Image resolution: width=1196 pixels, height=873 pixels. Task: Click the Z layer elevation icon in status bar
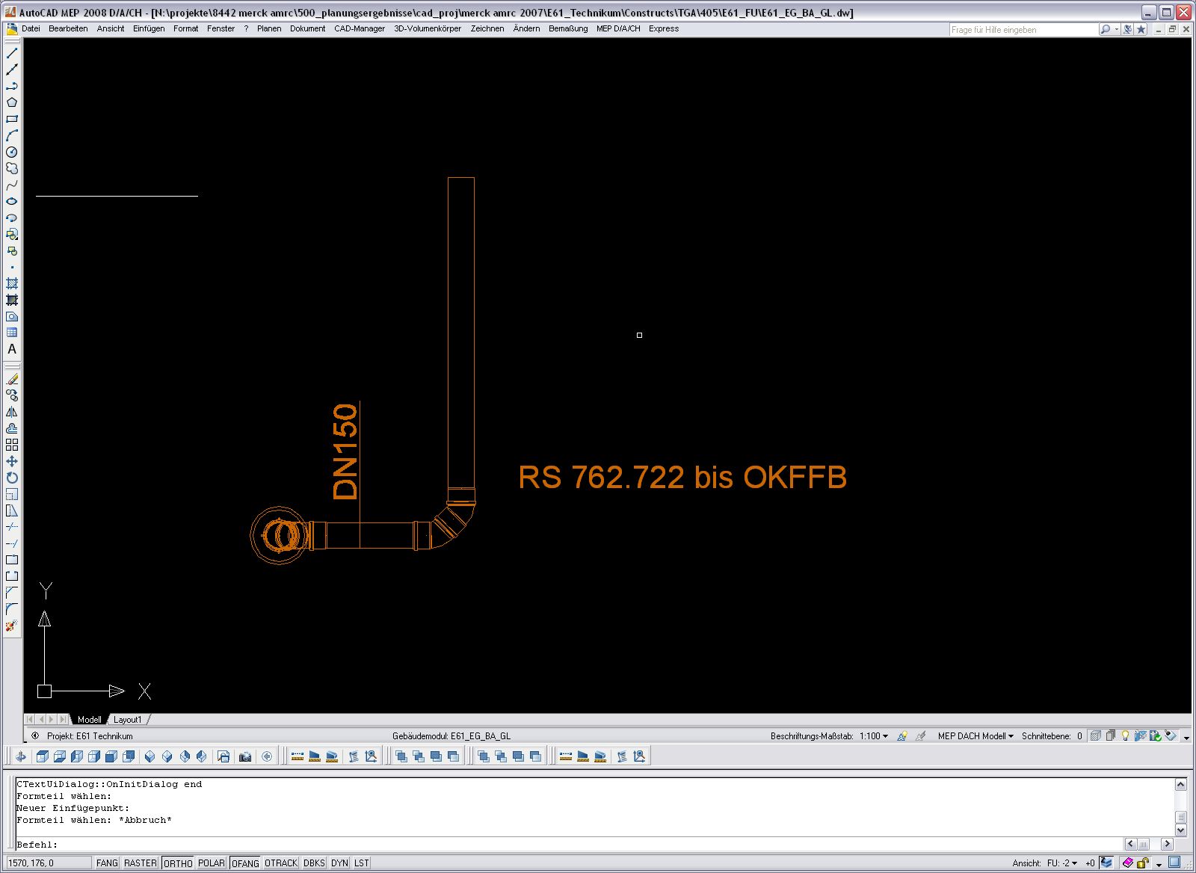pos(1106,863)
